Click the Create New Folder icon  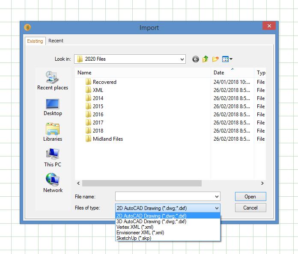pyautogui.click(x=215, y=59)
